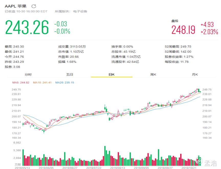Click the 振幅: 1.68% value
The height and width of the screenshot is (169, 221).
tap(67, 62)
